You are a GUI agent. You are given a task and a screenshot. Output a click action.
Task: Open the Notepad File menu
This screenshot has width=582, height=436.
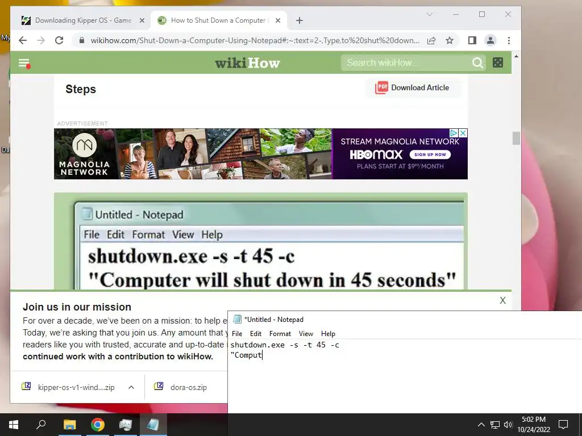tap(237, 334)
